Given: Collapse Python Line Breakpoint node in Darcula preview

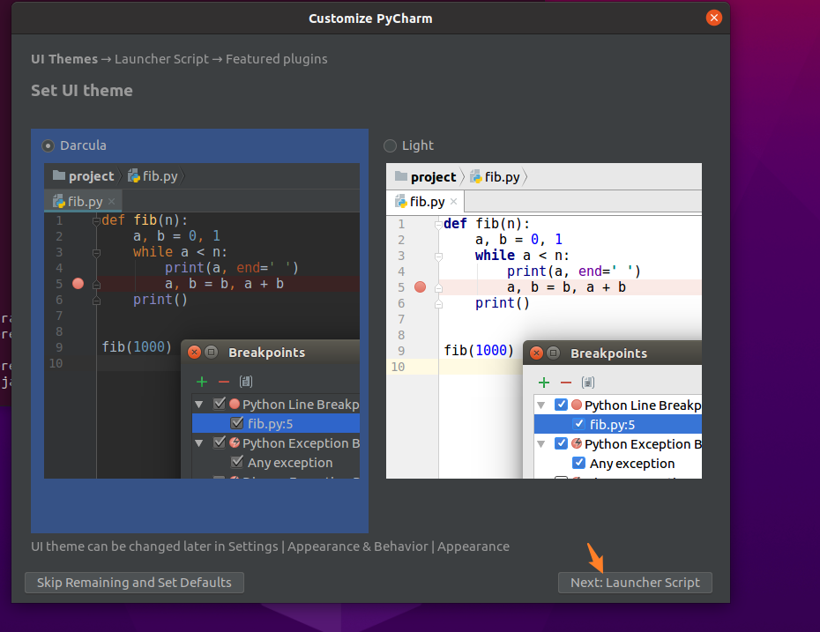Looking at the screenshot, I should pyautogui.click(x=199, y=404).
